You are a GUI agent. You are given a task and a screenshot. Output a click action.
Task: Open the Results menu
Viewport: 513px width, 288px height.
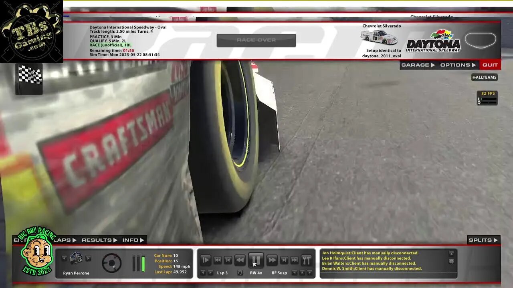[x=99, y=240]
